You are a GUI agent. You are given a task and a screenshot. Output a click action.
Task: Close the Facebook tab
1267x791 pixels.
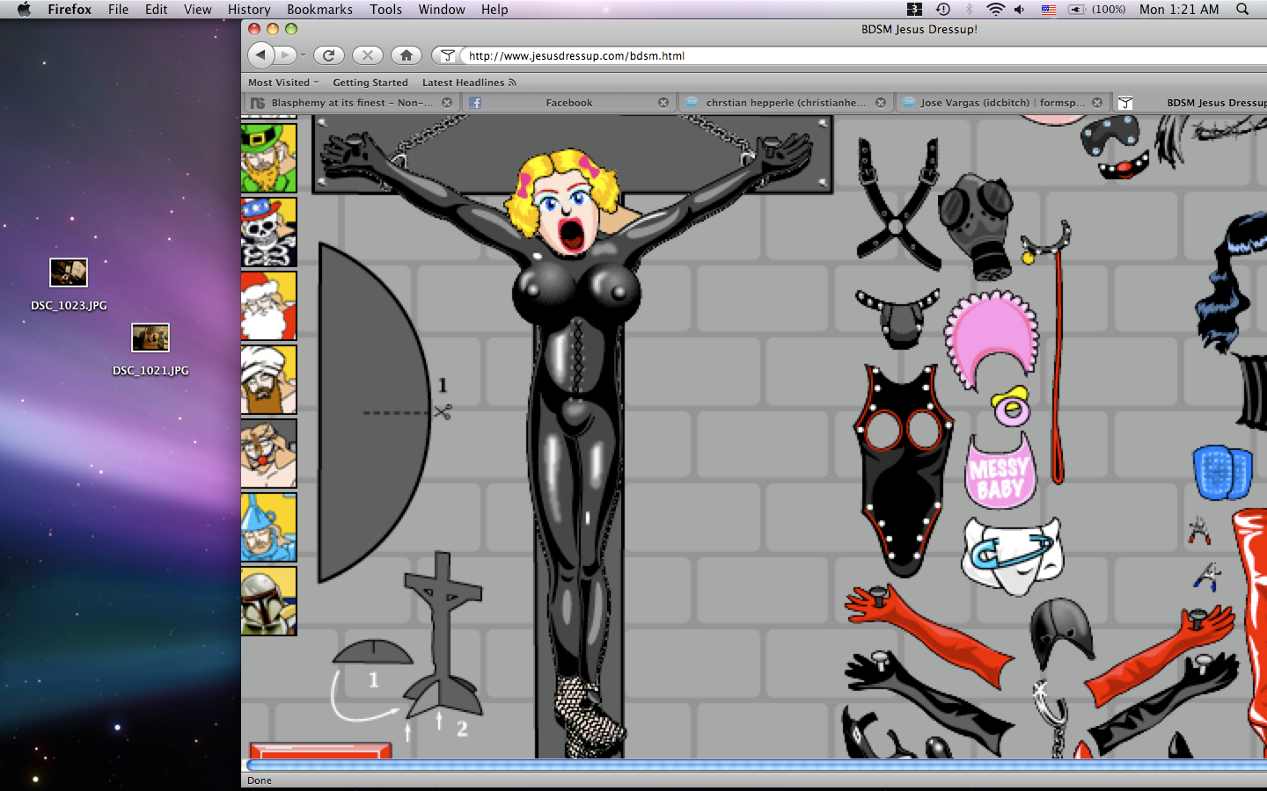point(663,103)
